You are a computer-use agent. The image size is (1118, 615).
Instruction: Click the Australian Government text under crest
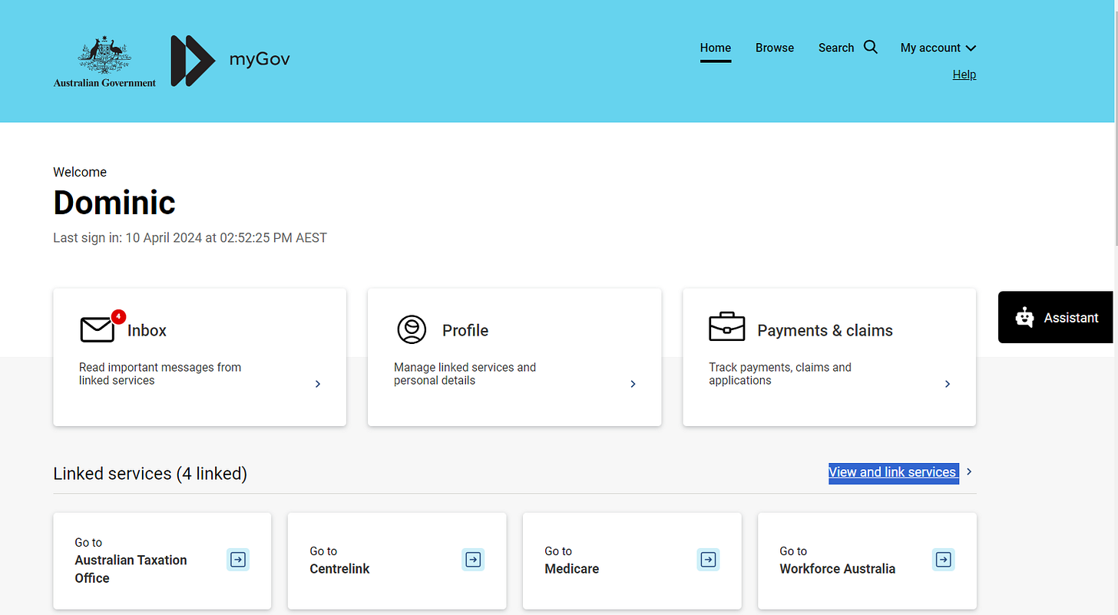(104, 83)
